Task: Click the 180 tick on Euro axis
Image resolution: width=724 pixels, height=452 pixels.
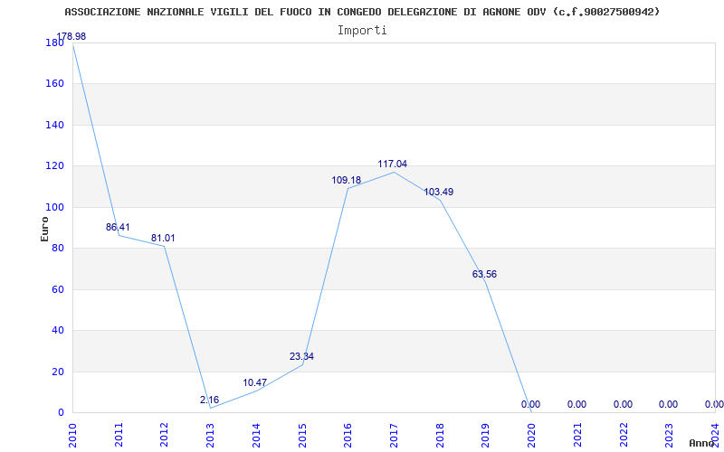Action: point(54,42)
